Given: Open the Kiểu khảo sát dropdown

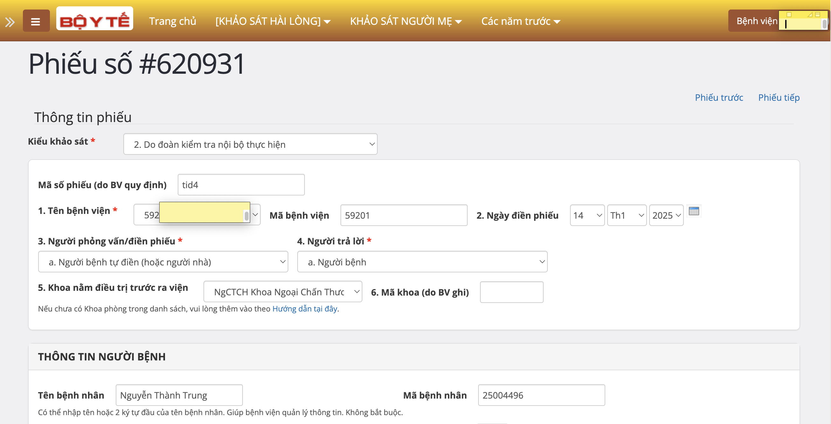Looking at the screenshot, I should coord(250,144).
